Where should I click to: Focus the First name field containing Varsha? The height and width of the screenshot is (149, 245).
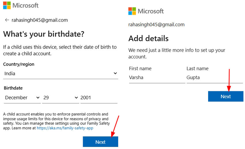[x=157, y=77]
